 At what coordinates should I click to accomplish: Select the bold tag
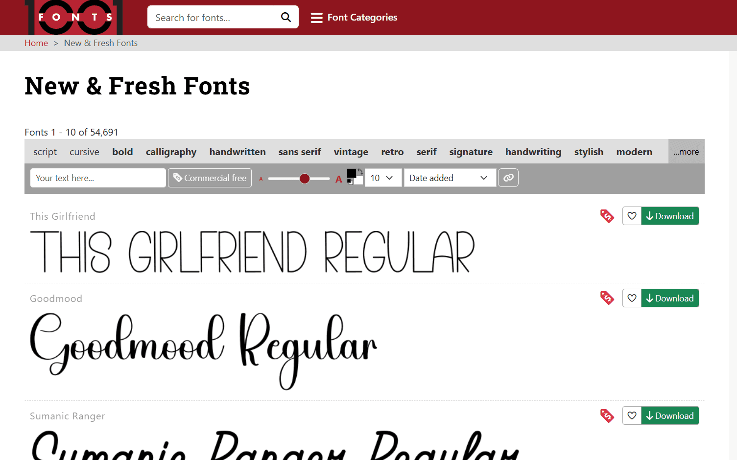coord(122,152)
